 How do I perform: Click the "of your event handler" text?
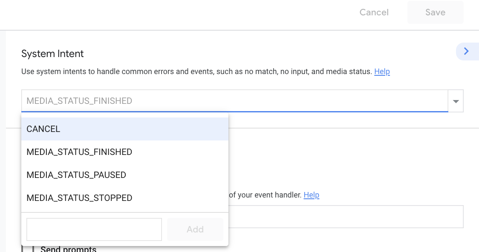(265, 195)
